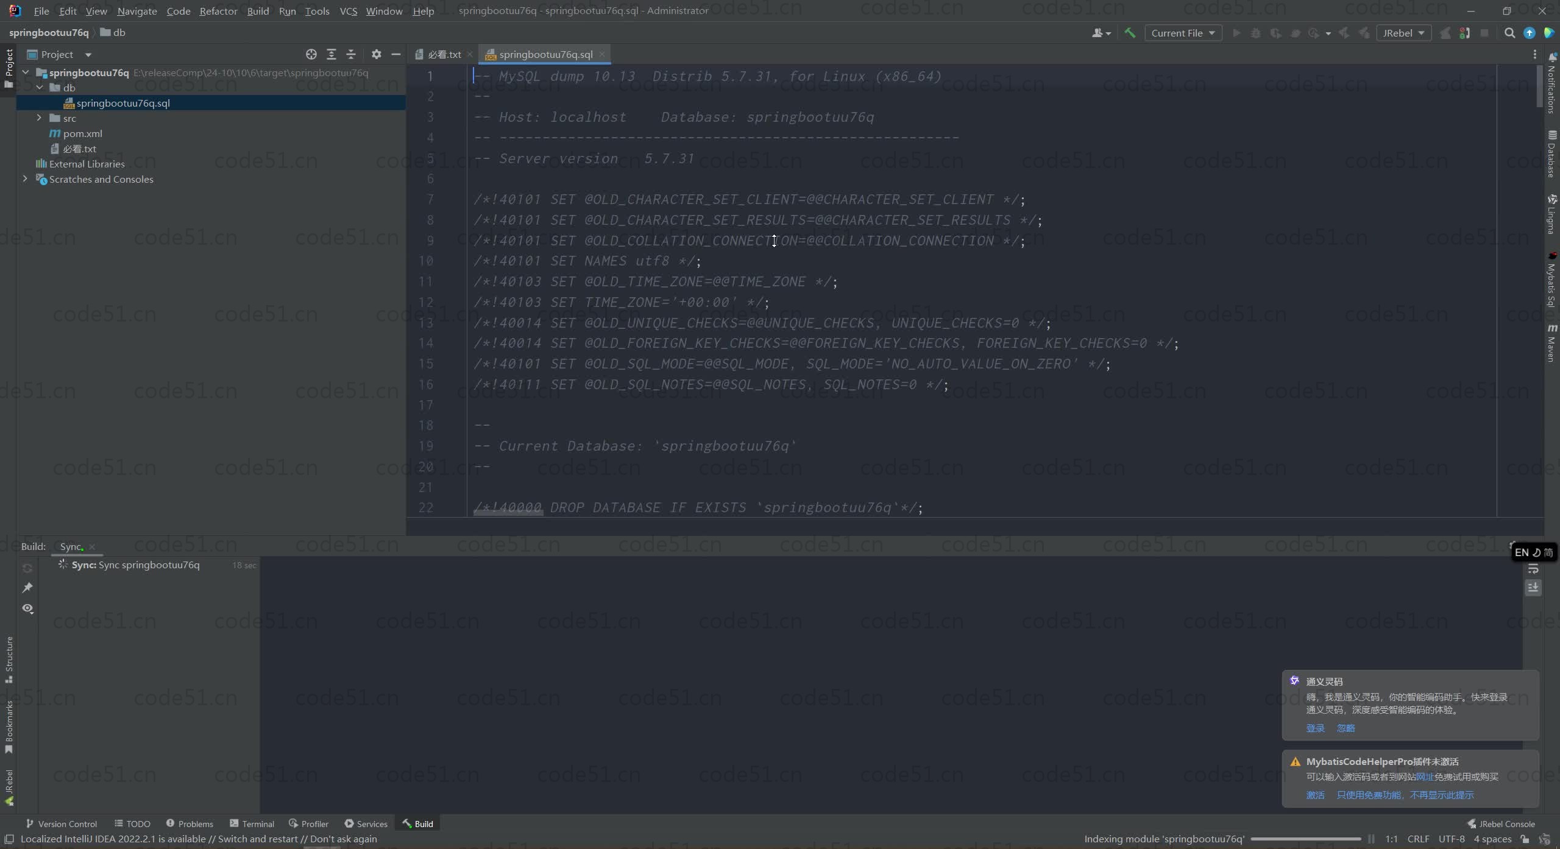
Task: Open Search Everywhere magnifier icon
Action: 1509,33
